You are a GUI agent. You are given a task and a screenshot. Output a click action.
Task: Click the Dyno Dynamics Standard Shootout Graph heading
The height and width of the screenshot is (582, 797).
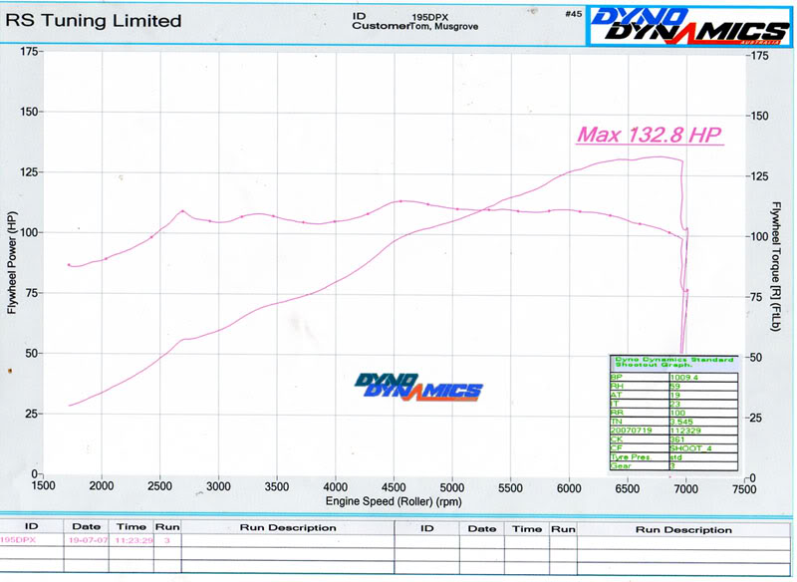coord(672,362)
